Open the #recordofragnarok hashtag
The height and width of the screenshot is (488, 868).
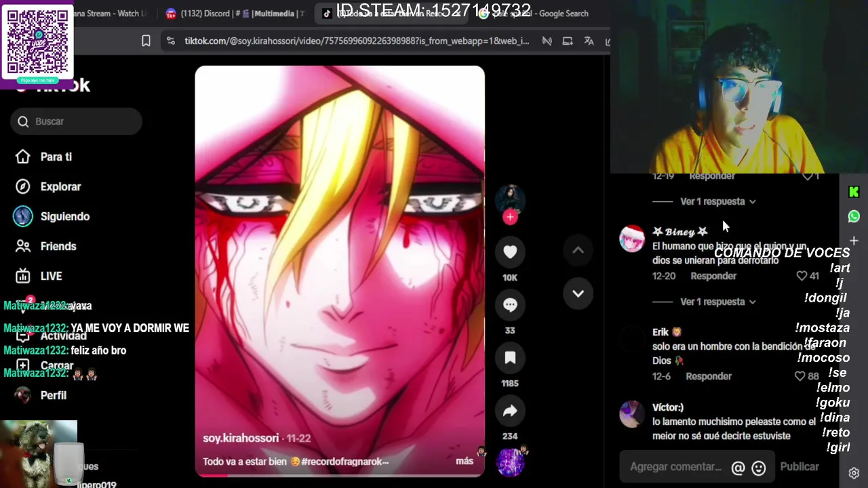[345, 462]
